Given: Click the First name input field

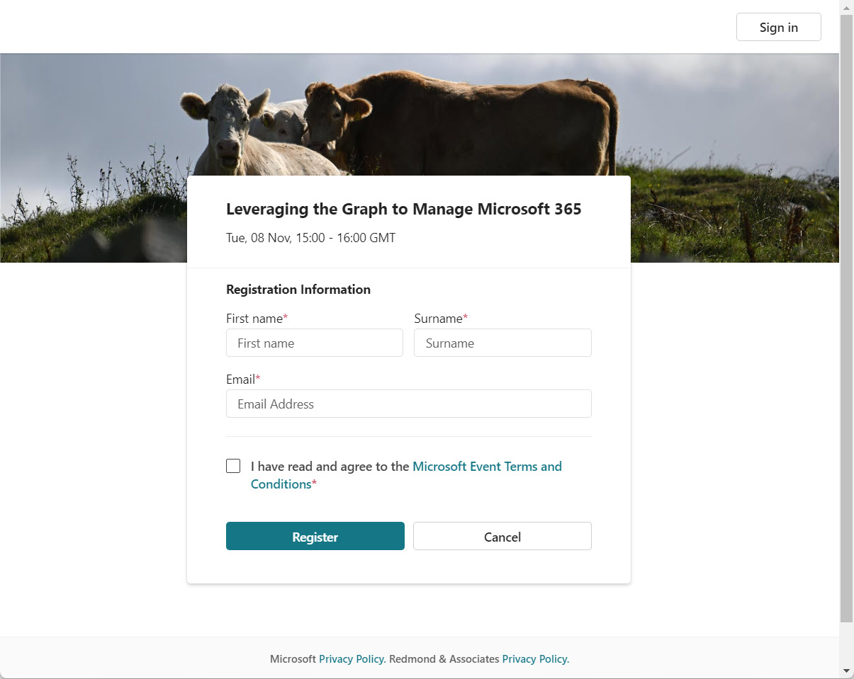Looking at the screenshot, I should click(315, 343).
